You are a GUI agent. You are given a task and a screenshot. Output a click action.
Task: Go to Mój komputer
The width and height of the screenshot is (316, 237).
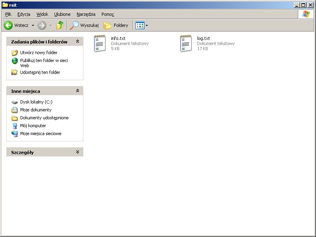coord(33,126)
